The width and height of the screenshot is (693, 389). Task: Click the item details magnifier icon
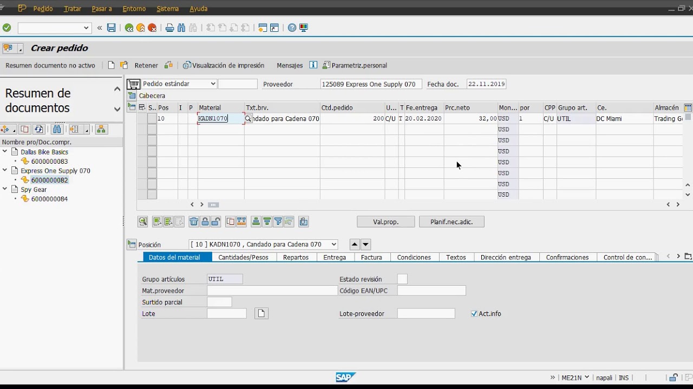click(x=142, y=222)
